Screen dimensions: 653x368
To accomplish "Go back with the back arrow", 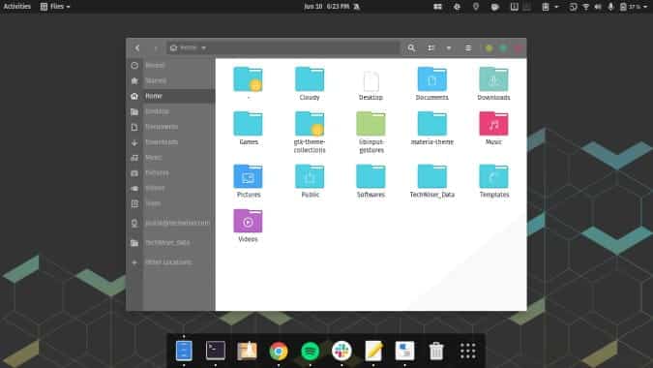I will tap(137, 47).
